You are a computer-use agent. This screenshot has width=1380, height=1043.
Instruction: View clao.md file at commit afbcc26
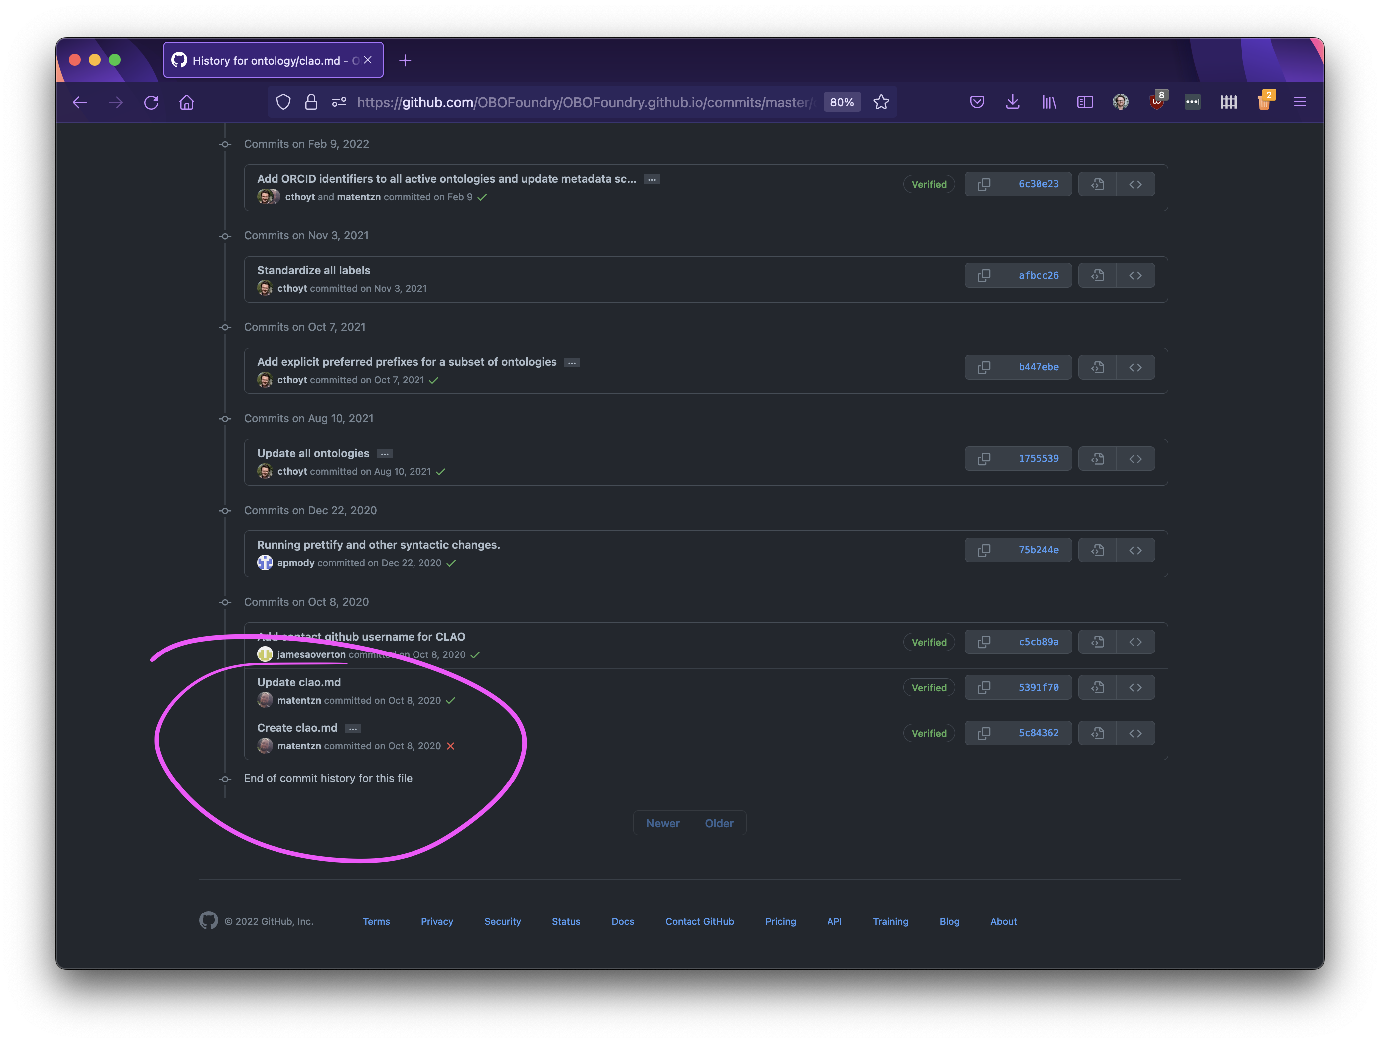coord(1098,276)
